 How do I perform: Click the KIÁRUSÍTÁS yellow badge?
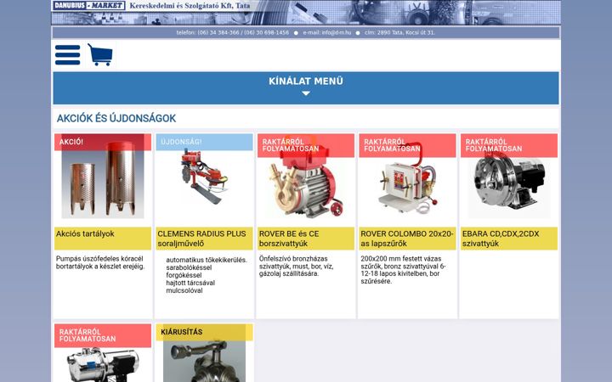tap(204, 332)
